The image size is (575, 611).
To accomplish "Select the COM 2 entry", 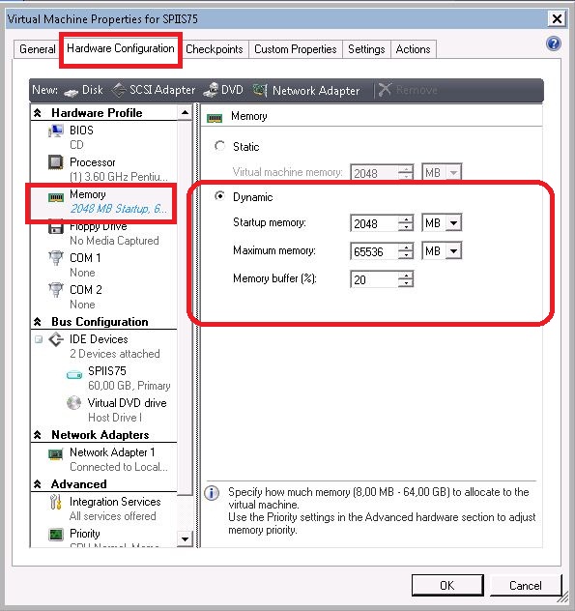I will point(104,297).
